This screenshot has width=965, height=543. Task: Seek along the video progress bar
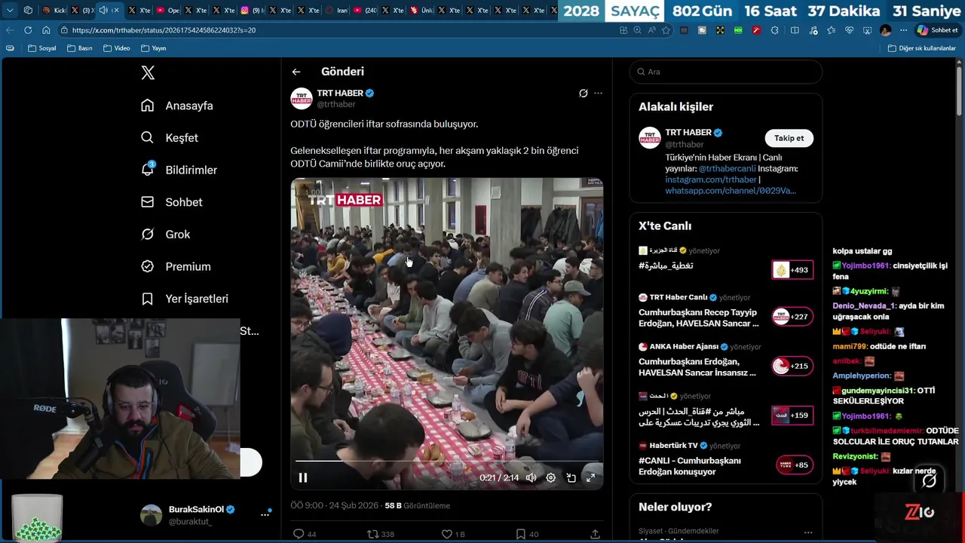tap(447, 461)
